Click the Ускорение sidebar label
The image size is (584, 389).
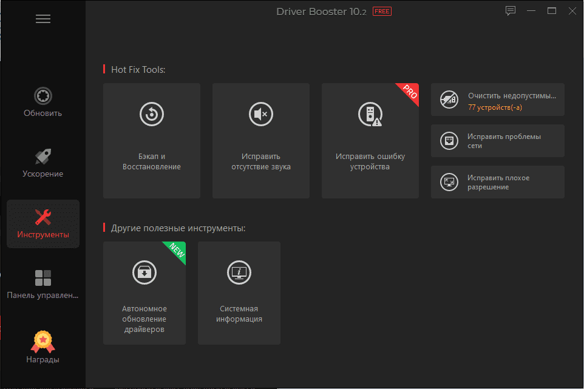coord(43,174)
